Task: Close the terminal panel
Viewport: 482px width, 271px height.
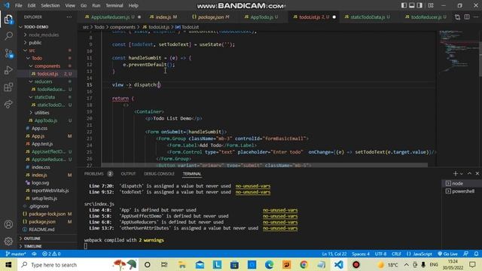Action: 477,174
